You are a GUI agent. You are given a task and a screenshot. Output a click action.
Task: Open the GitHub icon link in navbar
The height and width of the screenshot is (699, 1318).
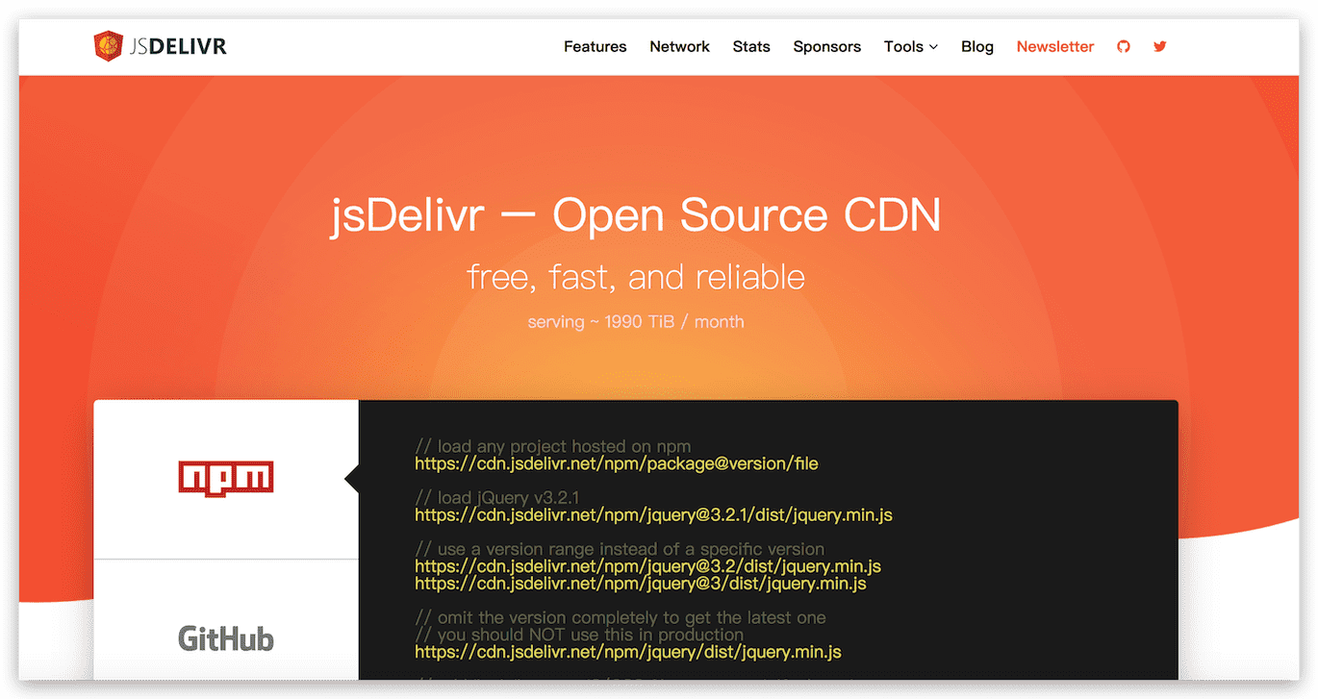[1124, 46]
